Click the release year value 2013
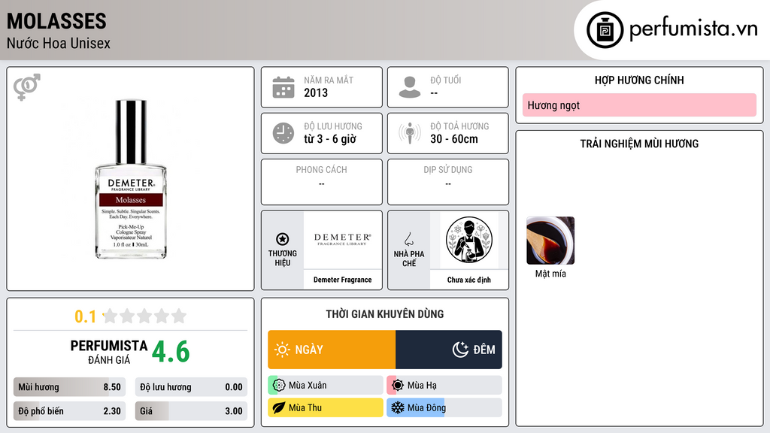 [x=316, y=92]
